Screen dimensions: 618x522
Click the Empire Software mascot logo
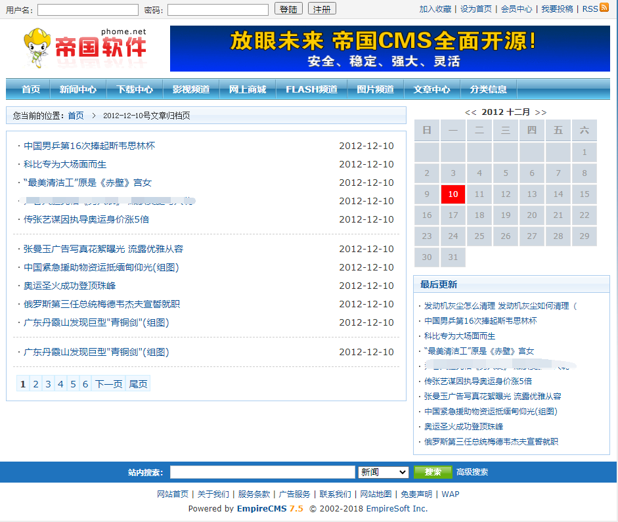pos(38,48)
